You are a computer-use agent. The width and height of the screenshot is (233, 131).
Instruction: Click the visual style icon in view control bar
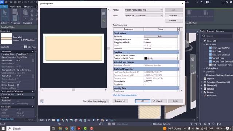click(58, 120)
